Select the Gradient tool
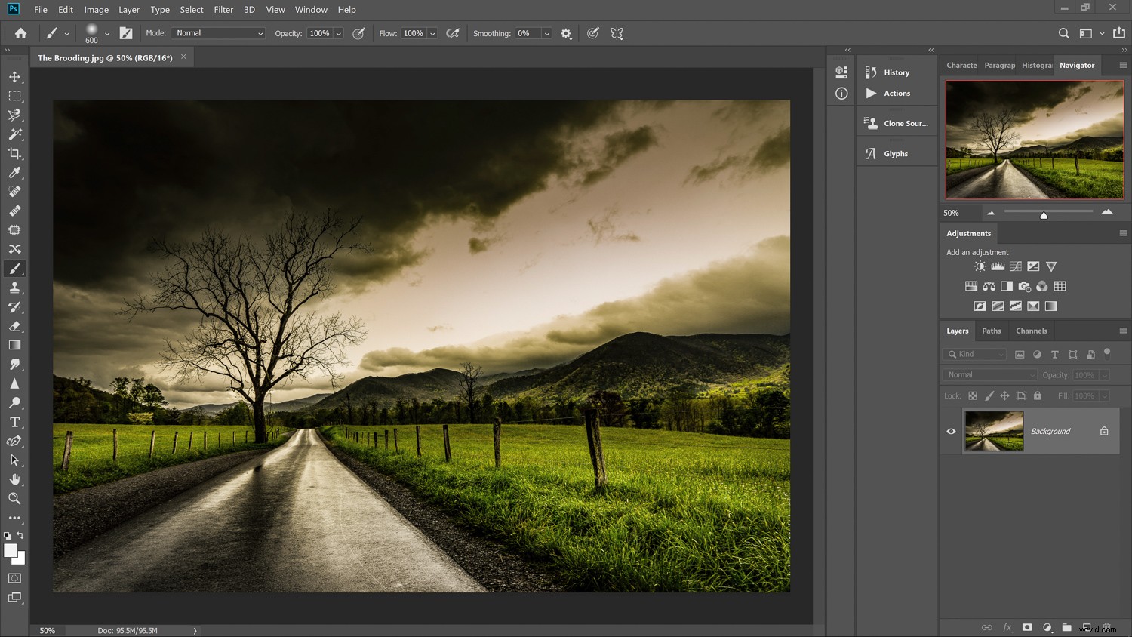Image resolution: width=1132 pixels, height=637 pixels. 14,345
